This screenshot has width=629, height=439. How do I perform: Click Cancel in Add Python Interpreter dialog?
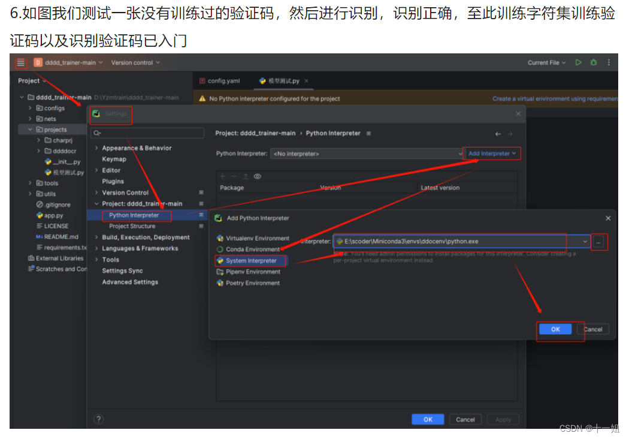592,329
